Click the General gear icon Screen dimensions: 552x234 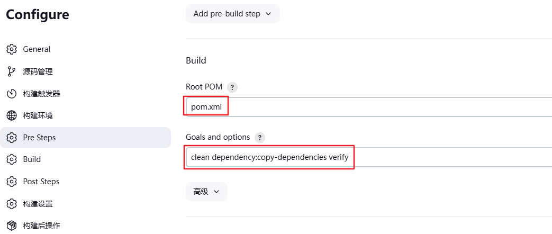tap(12, 49)
